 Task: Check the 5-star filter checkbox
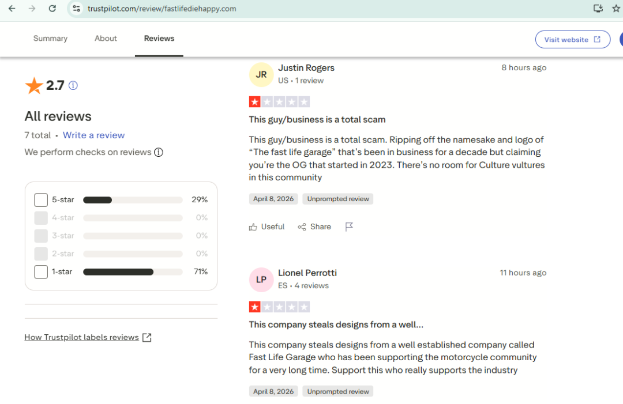[x=41, y=200]
